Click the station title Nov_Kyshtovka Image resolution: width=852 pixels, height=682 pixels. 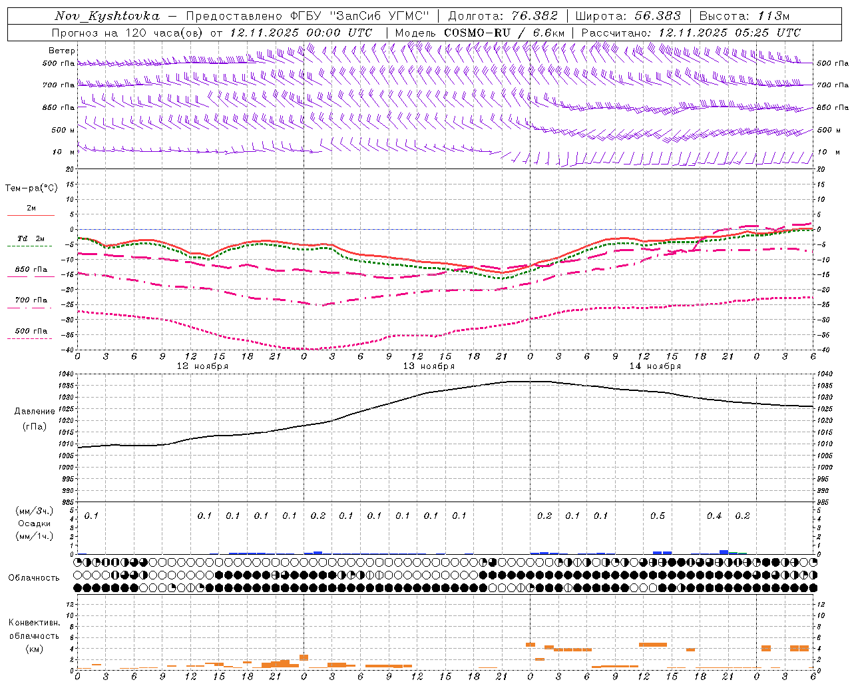coord(106,16)
